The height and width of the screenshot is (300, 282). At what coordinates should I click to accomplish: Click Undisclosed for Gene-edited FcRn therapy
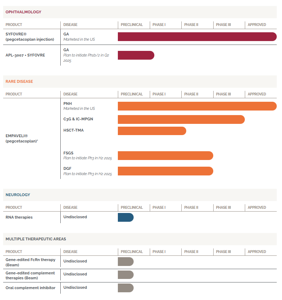(x=75, y=261)
